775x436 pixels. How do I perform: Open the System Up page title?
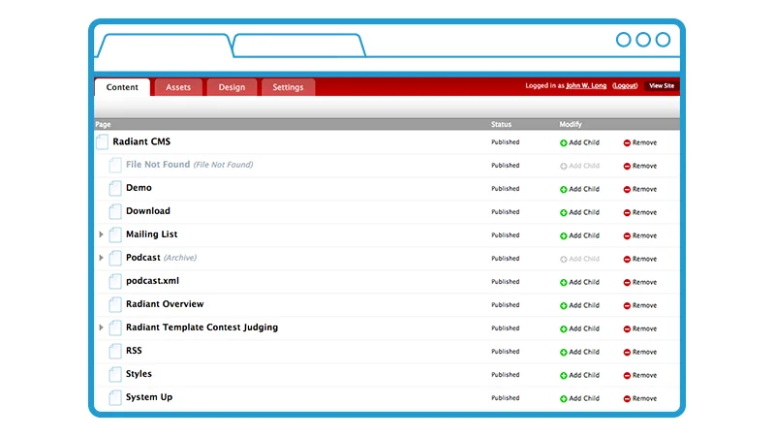pyautogui.click(x=149, y=396)
